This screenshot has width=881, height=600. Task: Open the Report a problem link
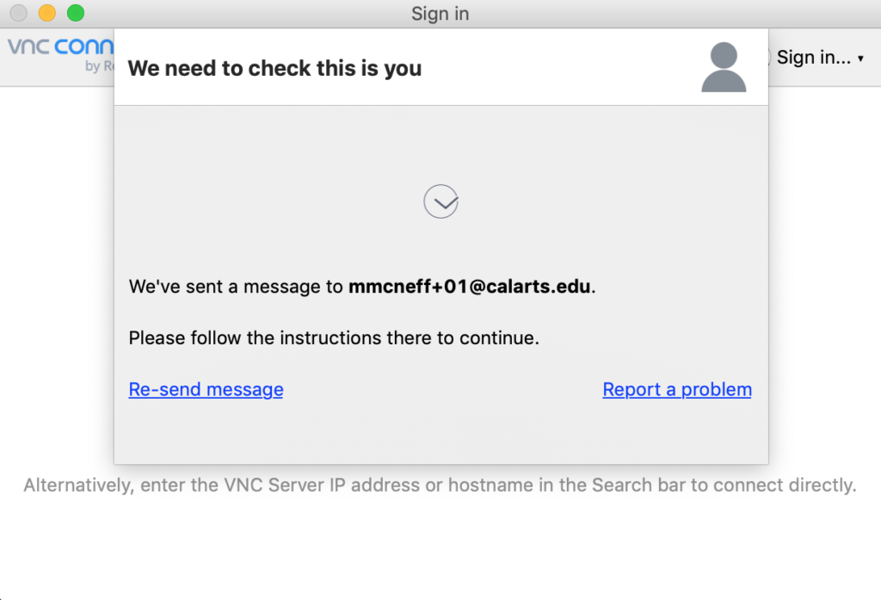point(677,389)
